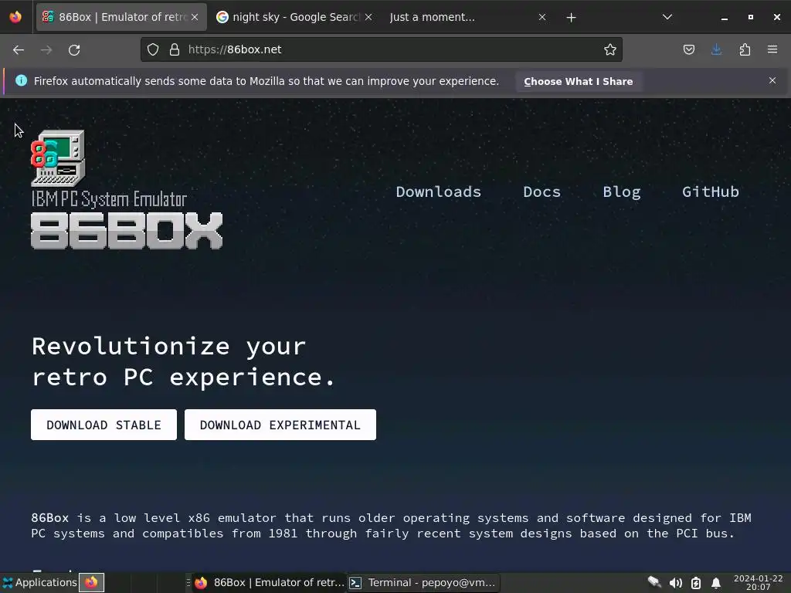This screenshot has height=593, width=791.
Task: Expand the list all tabs chevron
Action: pyautogui.click(x=667, y=17)
